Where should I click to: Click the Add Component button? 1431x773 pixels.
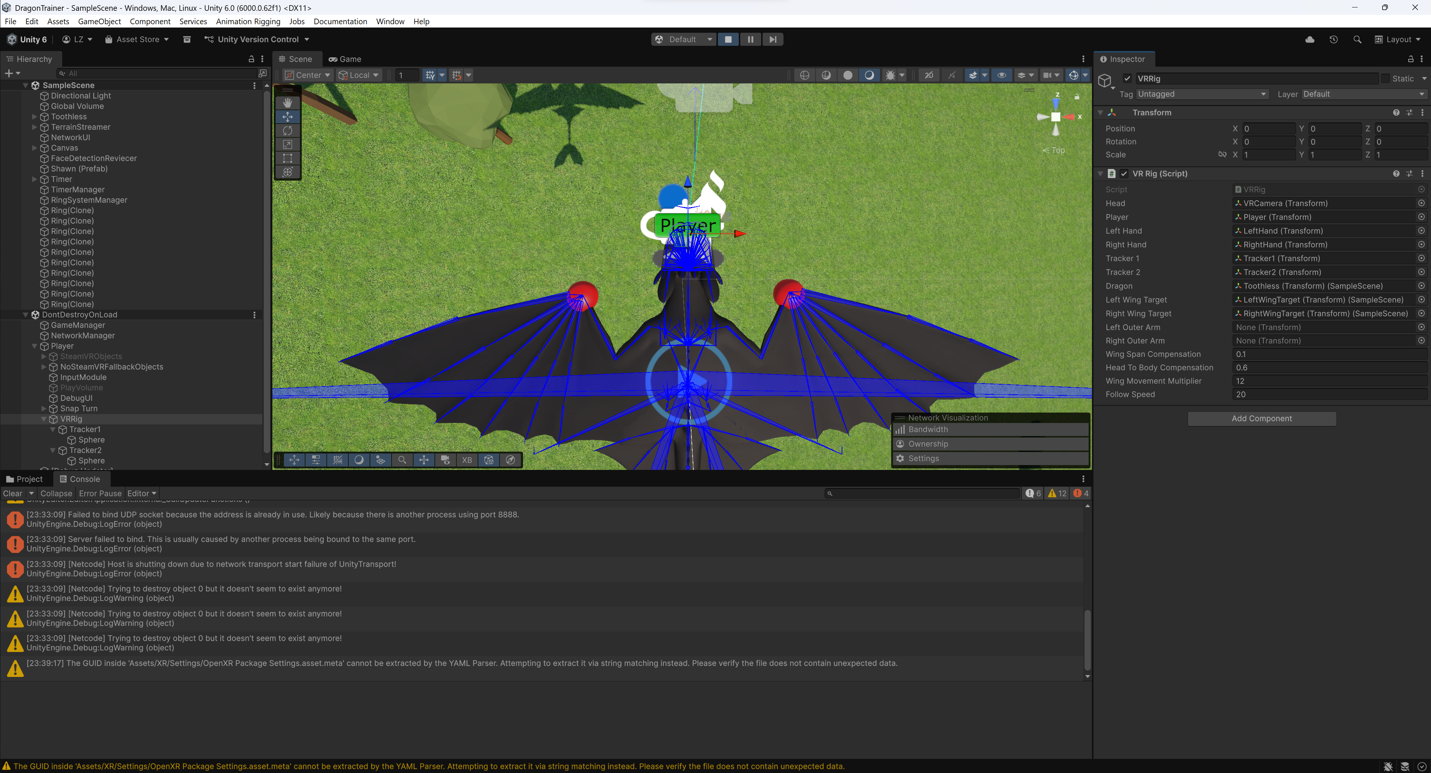click(x=1261, y=418)
